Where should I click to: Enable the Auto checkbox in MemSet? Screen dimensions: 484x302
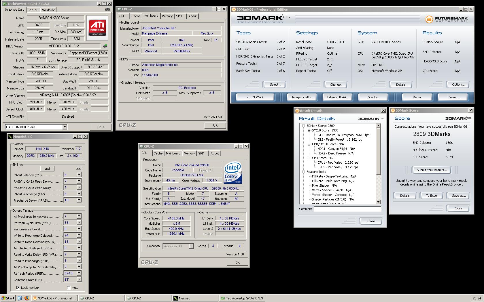(x=69, y=288)
